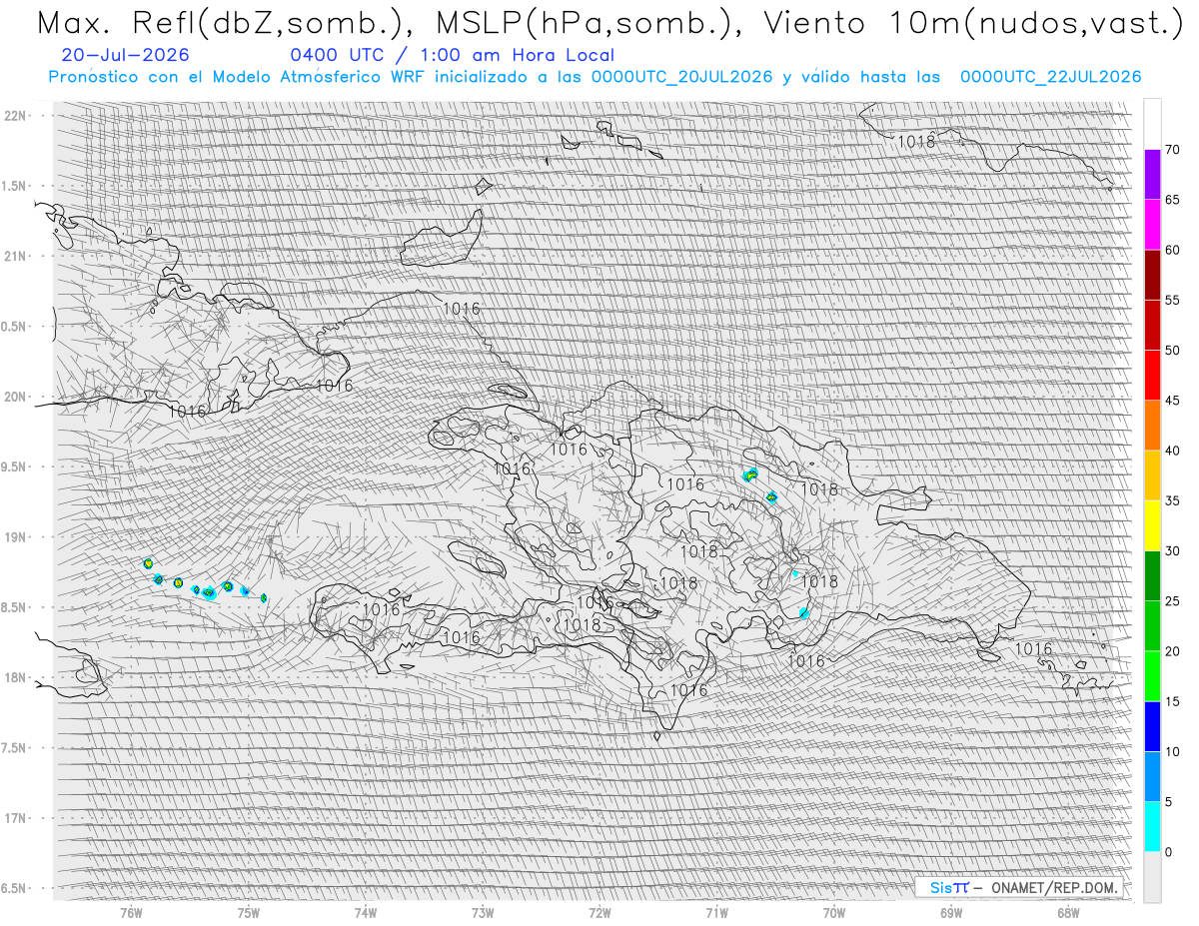The height and width of the screenshot is (926, 1199).
Task: Select the maroon 55–60 dBZ colorbar swatch
Action: pyautogui.click(x=1152, y=275)
